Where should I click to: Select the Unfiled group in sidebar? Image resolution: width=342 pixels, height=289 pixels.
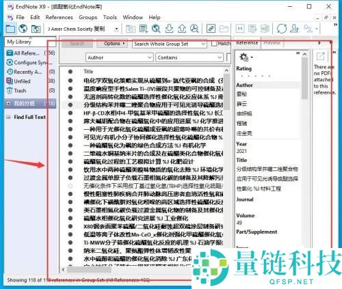point(23,81)
